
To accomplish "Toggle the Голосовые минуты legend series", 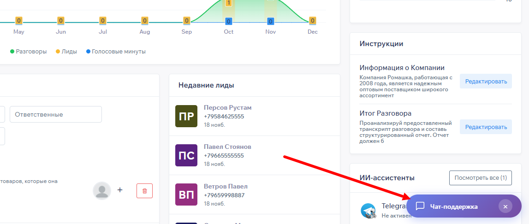I will (x=116, y=52).
